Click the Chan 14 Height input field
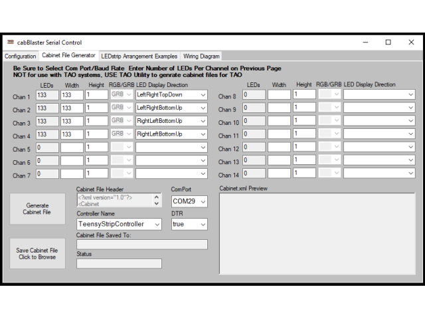Image resolution: width=425 pixels, height=319 pixels. click(x=304, y=173)
